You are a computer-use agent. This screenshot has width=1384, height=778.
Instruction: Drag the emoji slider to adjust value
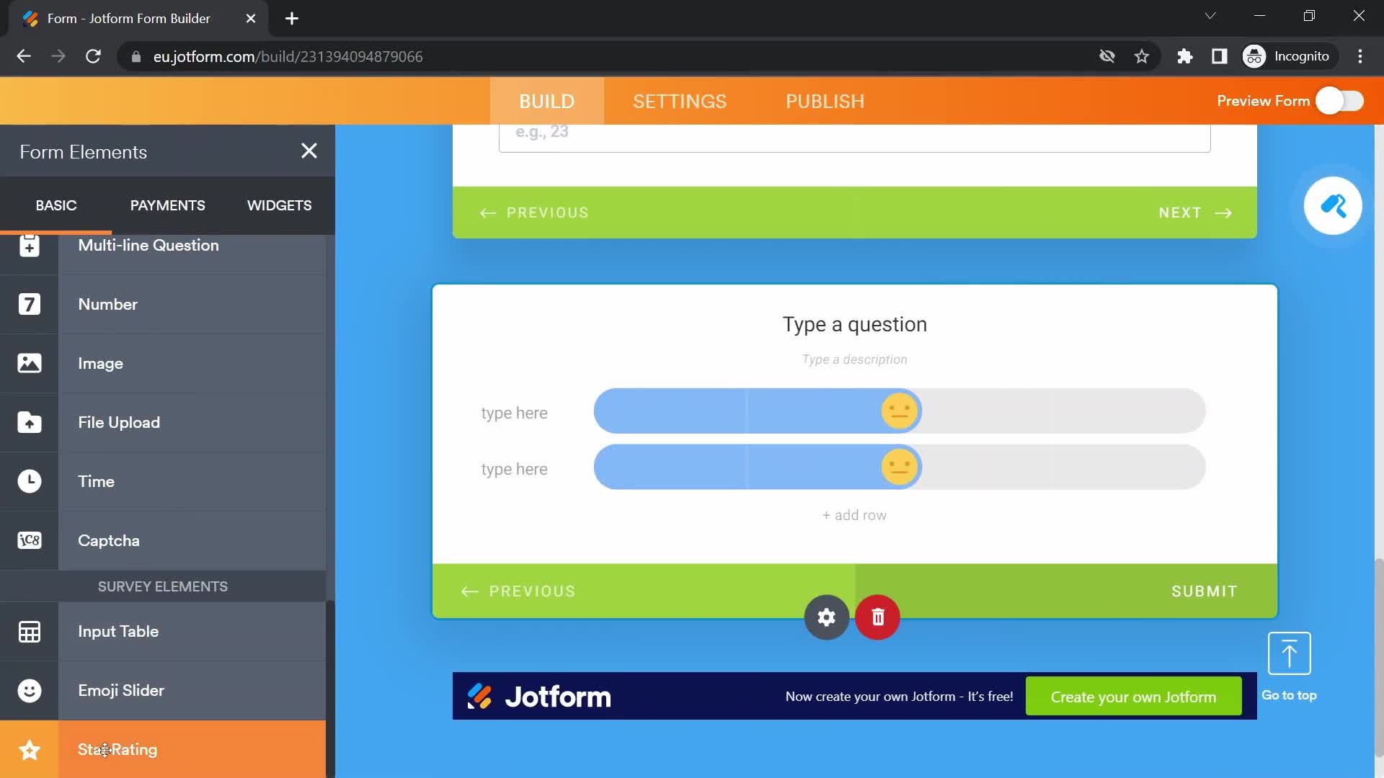[899, 411]
